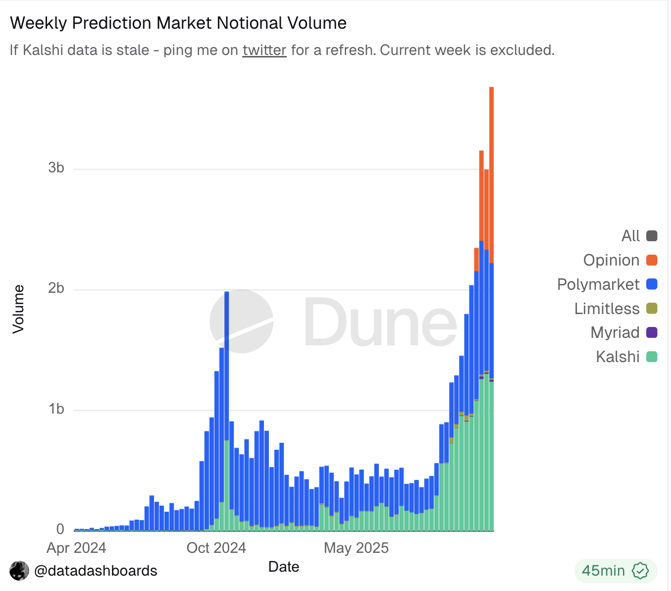This screenshot has width=671, height=591.
Task: Select the Myriad legend entry
Action: pos(615,332)
